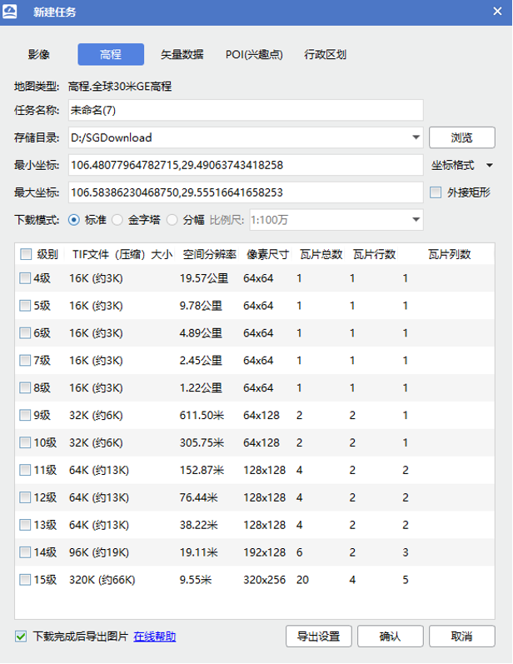This screenshot has width=513, height=664.
Task: Expand the 比例尺 1:100万 dropdown
Action: pyautogui.click(x=416, y=220)
